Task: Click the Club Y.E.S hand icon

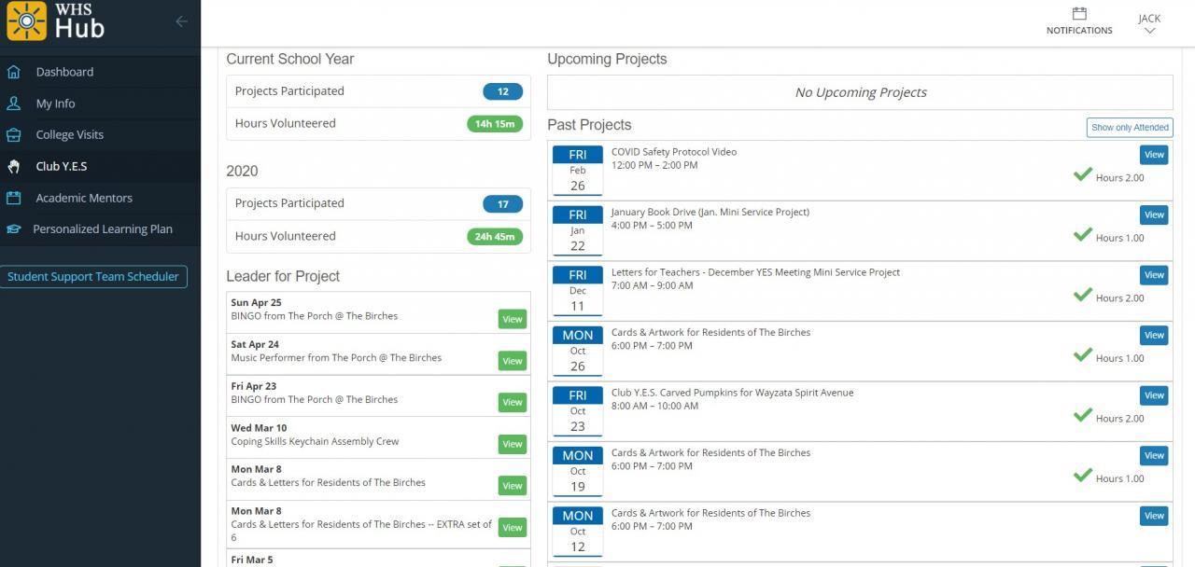Action: pos(14,166)
